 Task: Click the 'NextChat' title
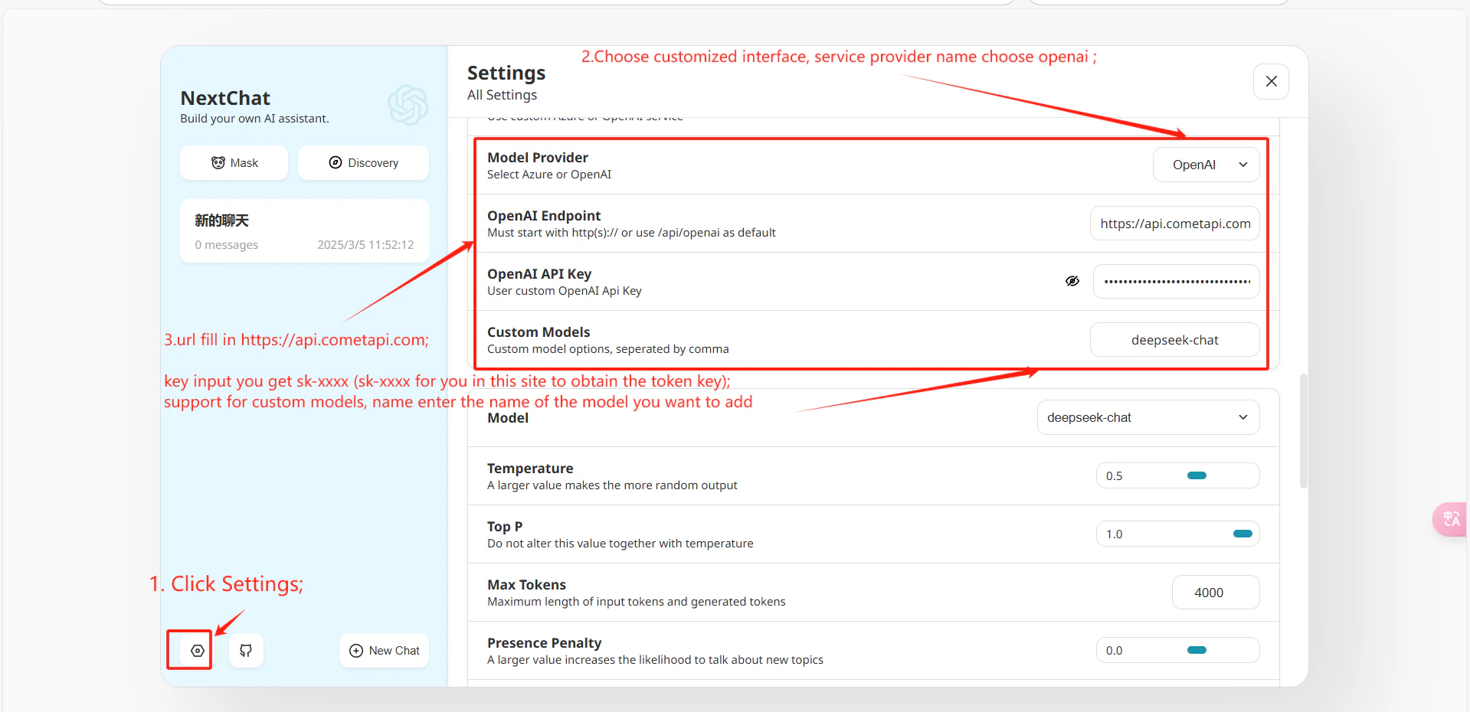point(225,98)
